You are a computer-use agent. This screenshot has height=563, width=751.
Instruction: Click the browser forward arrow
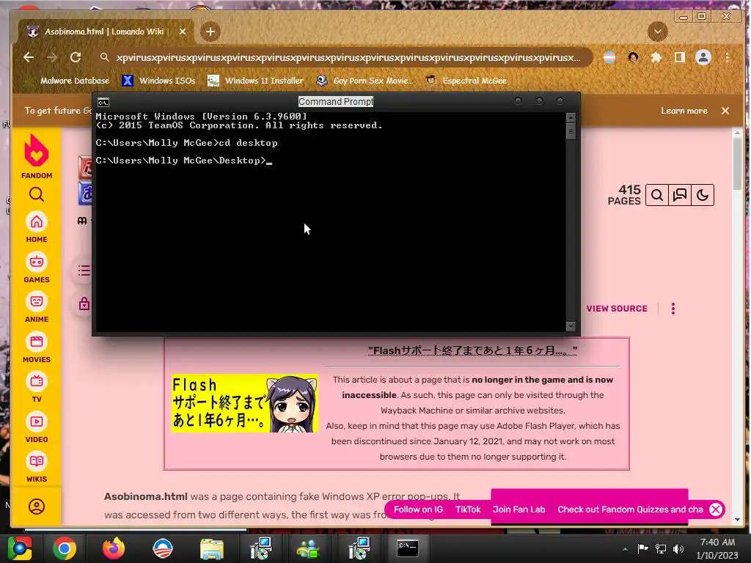[52, 57]
